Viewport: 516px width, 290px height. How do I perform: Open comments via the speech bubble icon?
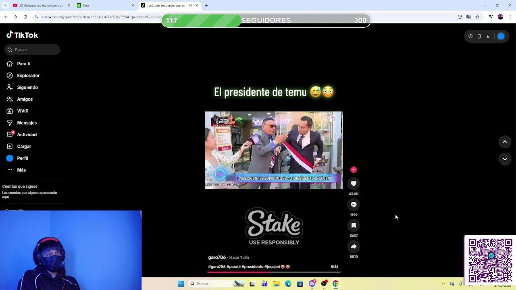tap(354, 205)
